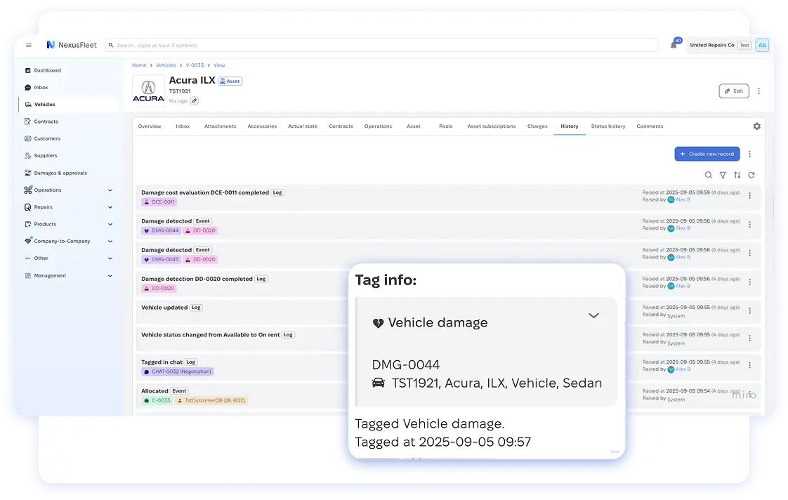
Task: Open the kebab menu beside Edit button
Action: click(759, 91)
